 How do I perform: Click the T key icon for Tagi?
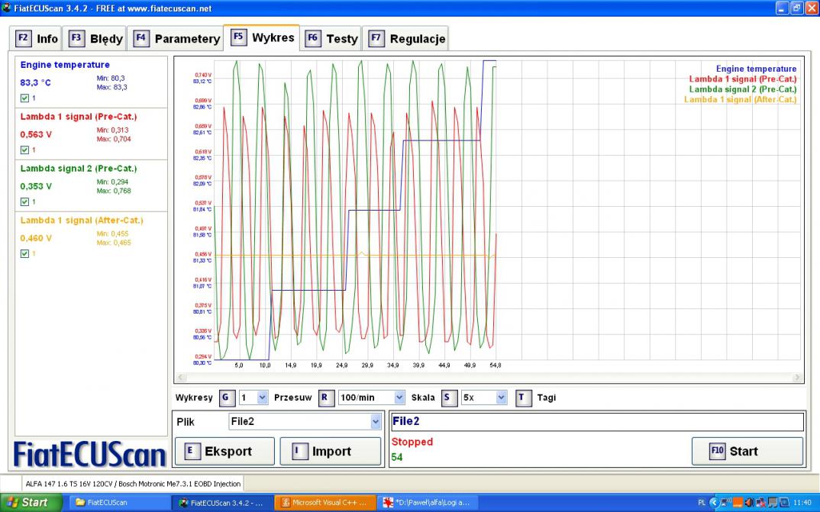[x=523, y=398]
